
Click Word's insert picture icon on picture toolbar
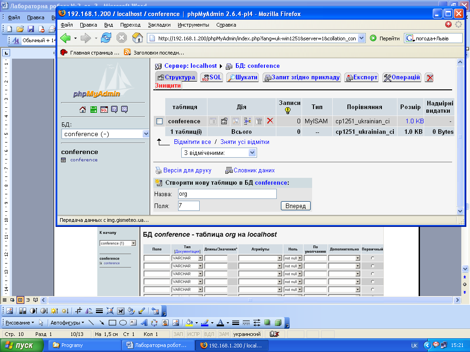[10, 311]
